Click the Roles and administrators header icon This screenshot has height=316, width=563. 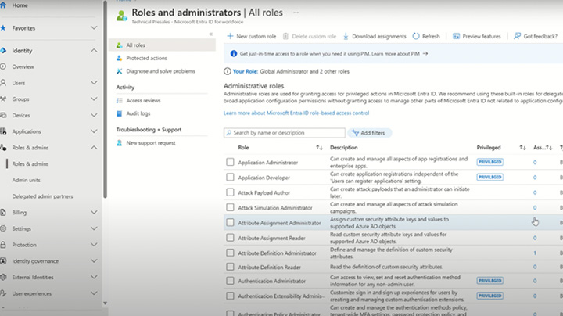click(x=122, y=16)
